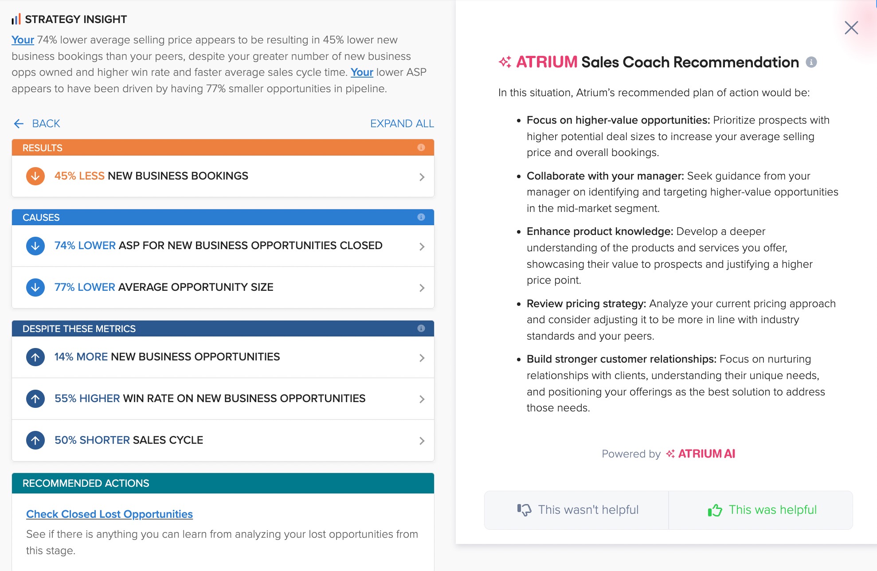The height and width of the screenshot is (571, 877).
Task: Mark recommendation as 'This was helpful'
Action: point(761,510)
